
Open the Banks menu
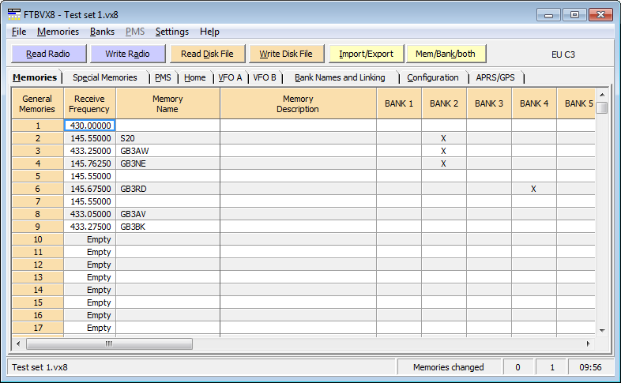point(102,32)
